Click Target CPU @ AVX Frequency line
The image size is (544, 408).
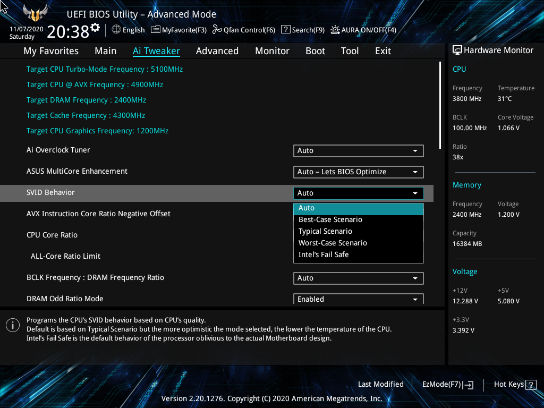tap(95, 84)
